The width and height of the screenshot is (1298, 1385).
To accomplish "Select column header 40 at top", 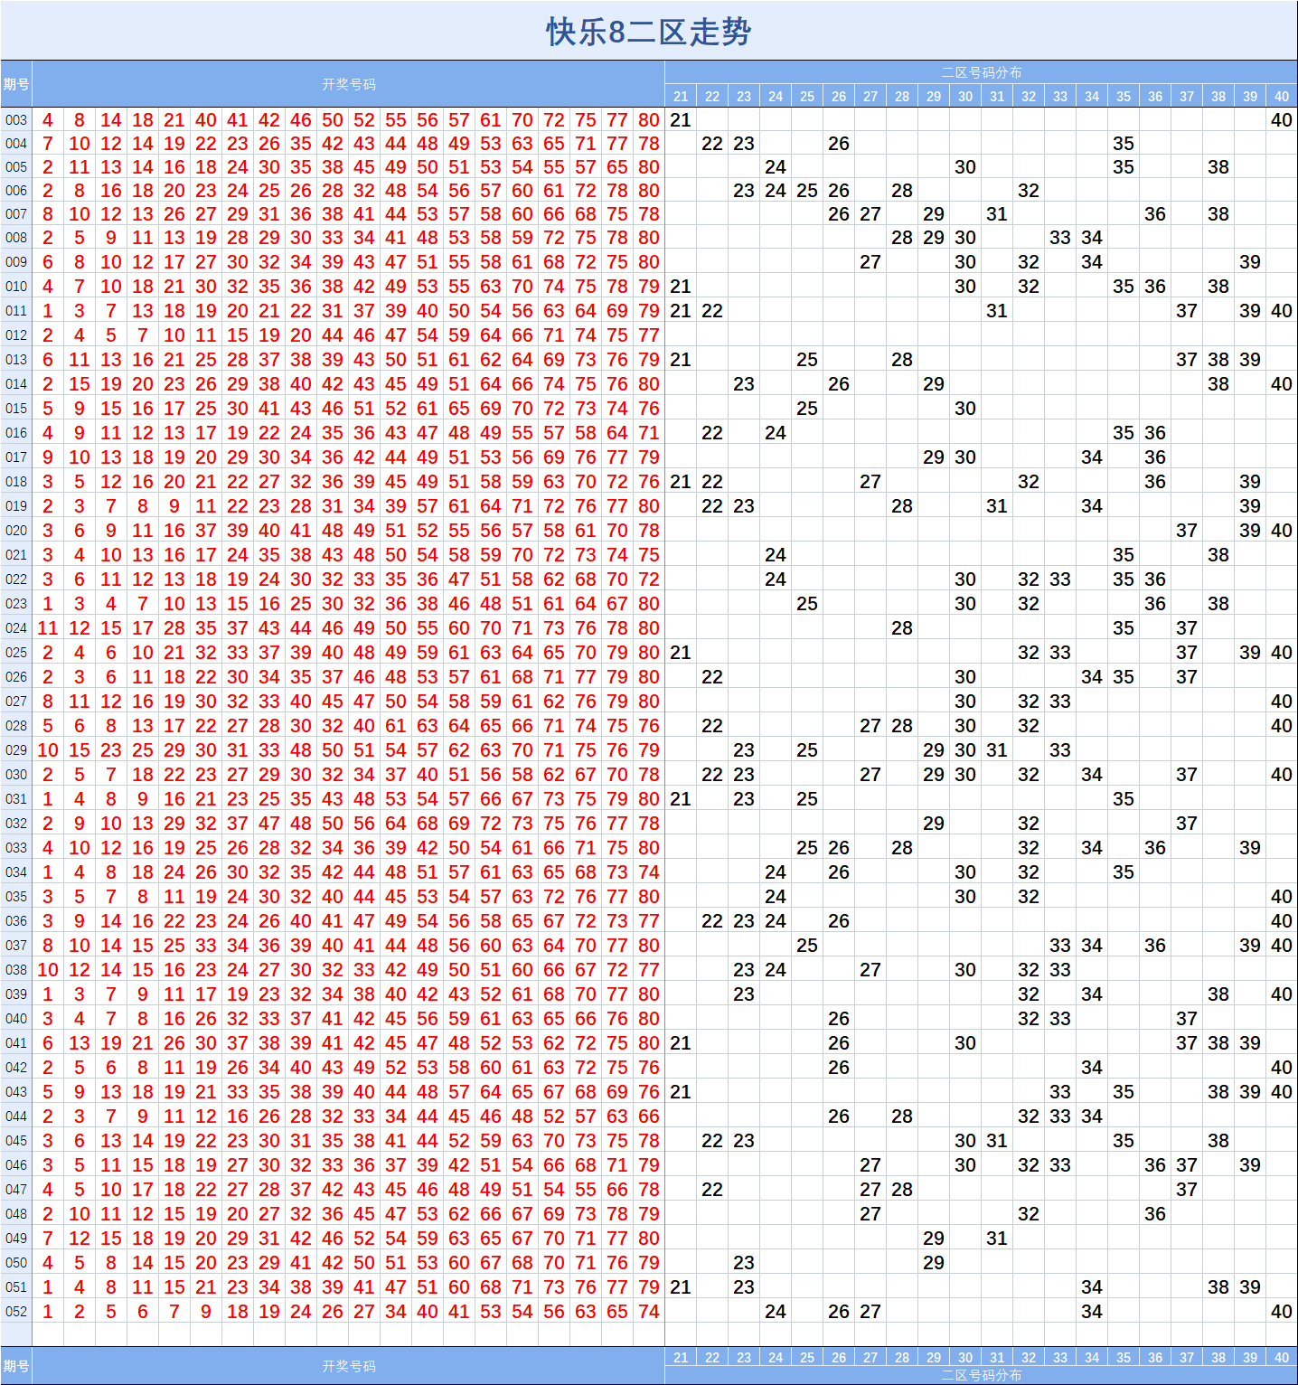I will coord(1282,96).
